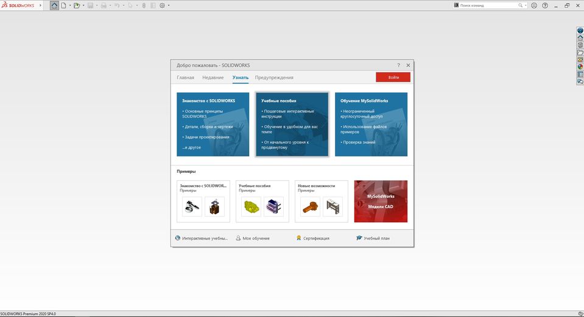Open Appearances color ball in task pane

pos(580,67)
